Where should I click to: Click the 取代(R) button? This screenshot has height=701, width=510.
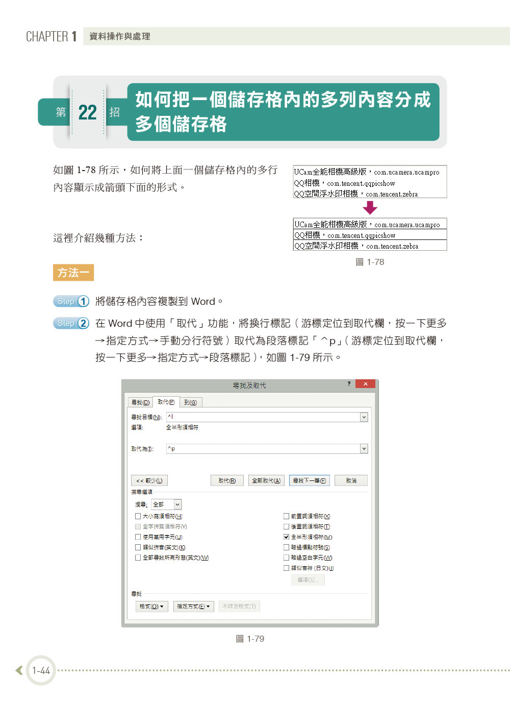point(227,480)
